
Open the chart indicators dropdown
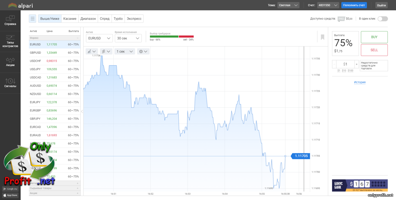pyautogui.click(x=106, y=52)
